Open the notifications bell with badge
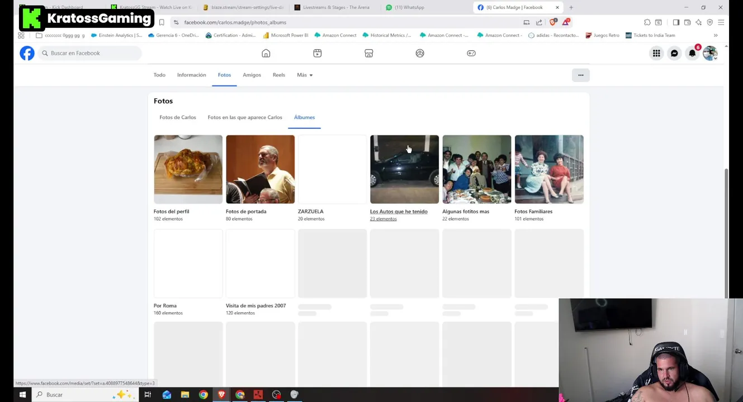This screenshot has height=402, width=743. tap(692, 53)
